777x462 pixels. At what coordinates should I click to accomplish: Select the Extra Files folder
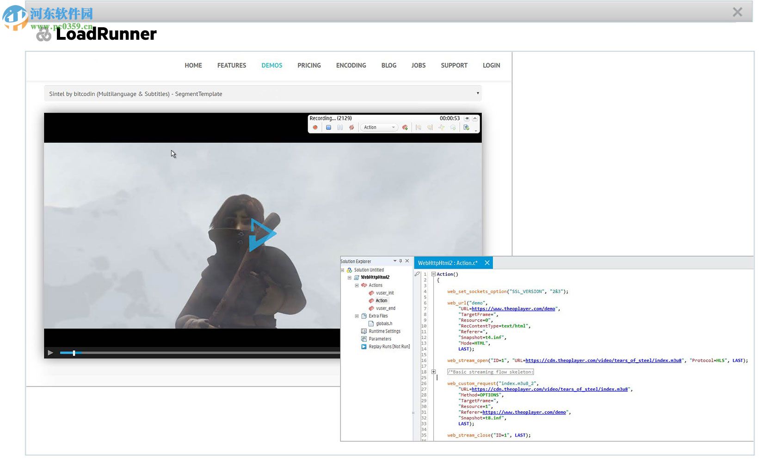tap(378, 316)
